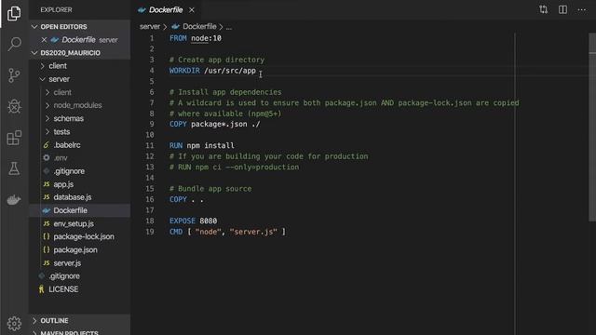Screen dimensions: 596x335
Task: Open the Manage gear icon
Action: click(x=14, y=323)
